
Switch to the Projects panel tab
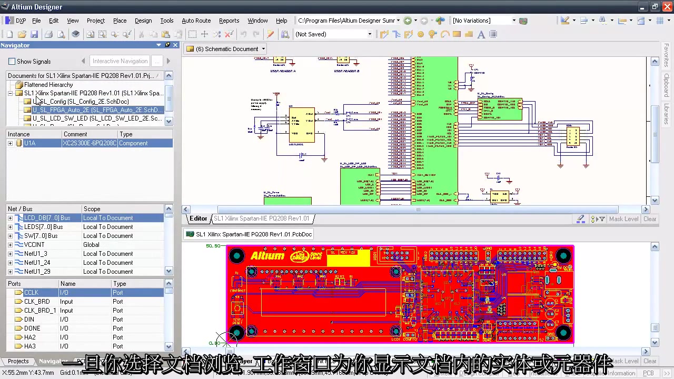click(18, 361)
